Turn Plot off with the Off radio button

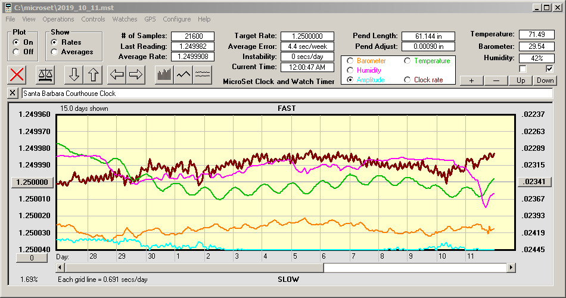click(16, 52)
